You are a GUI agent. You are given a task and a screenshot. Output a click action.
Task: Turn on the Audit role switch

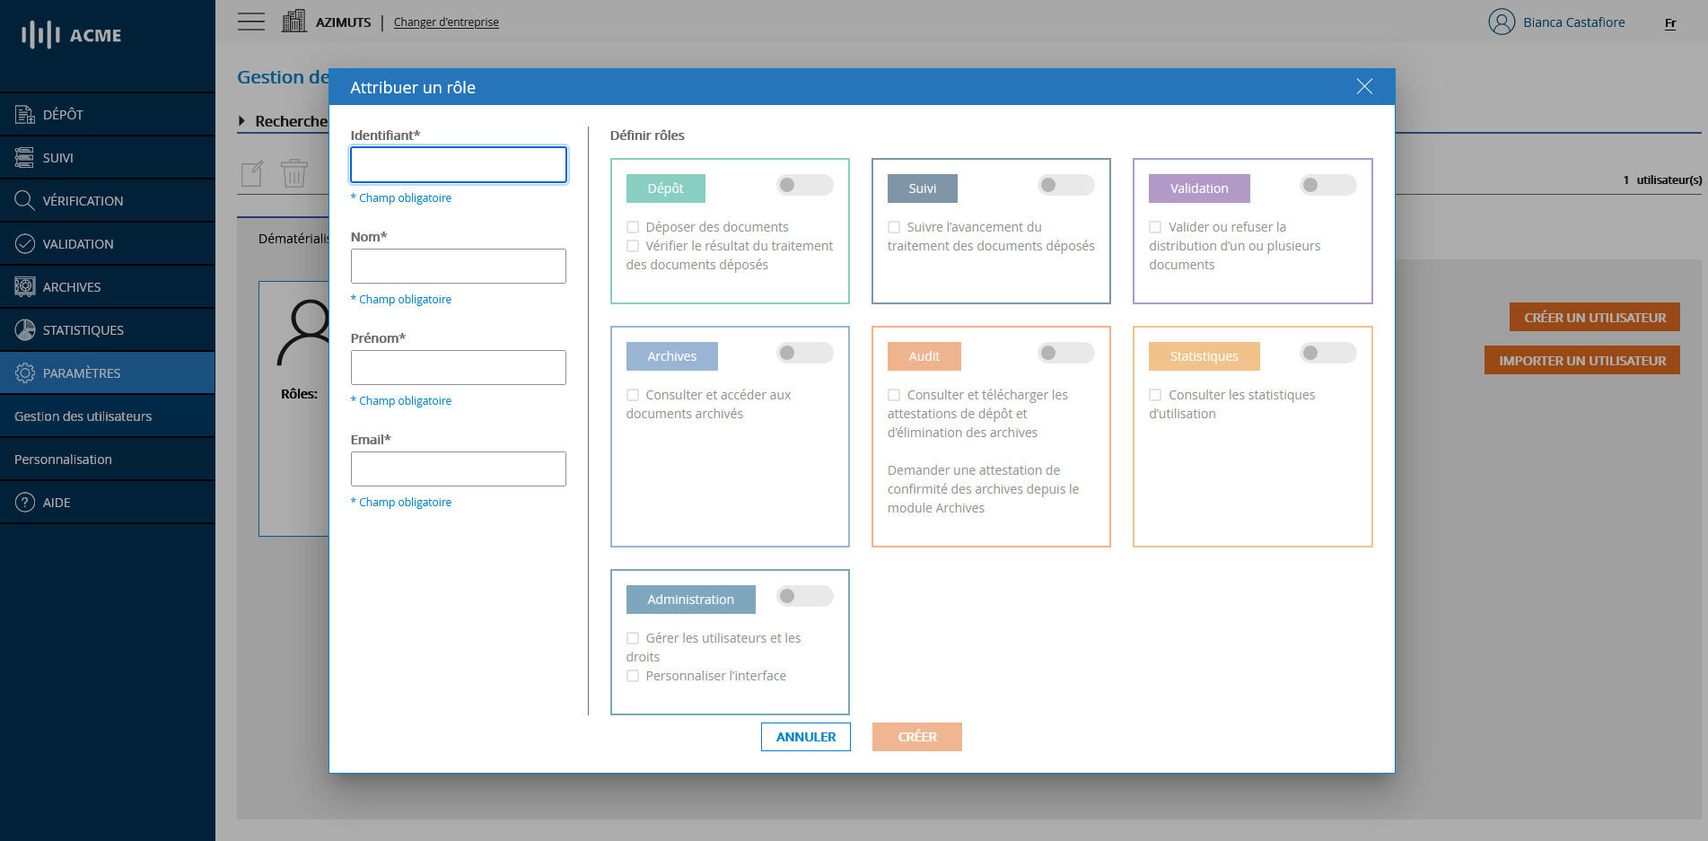click(x=1065, y=353)
